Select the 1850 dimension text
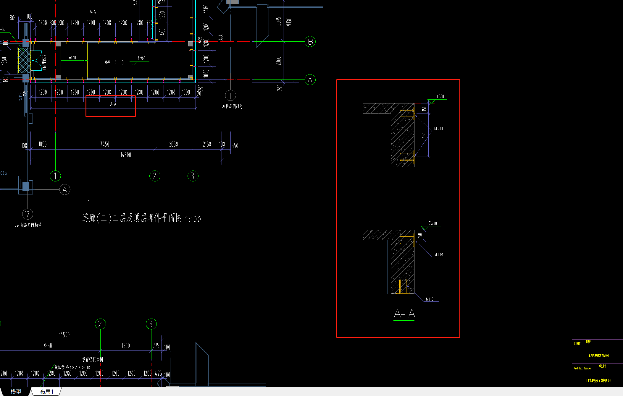This screenshot has height=396, width=623. click(x=43, y=144)
